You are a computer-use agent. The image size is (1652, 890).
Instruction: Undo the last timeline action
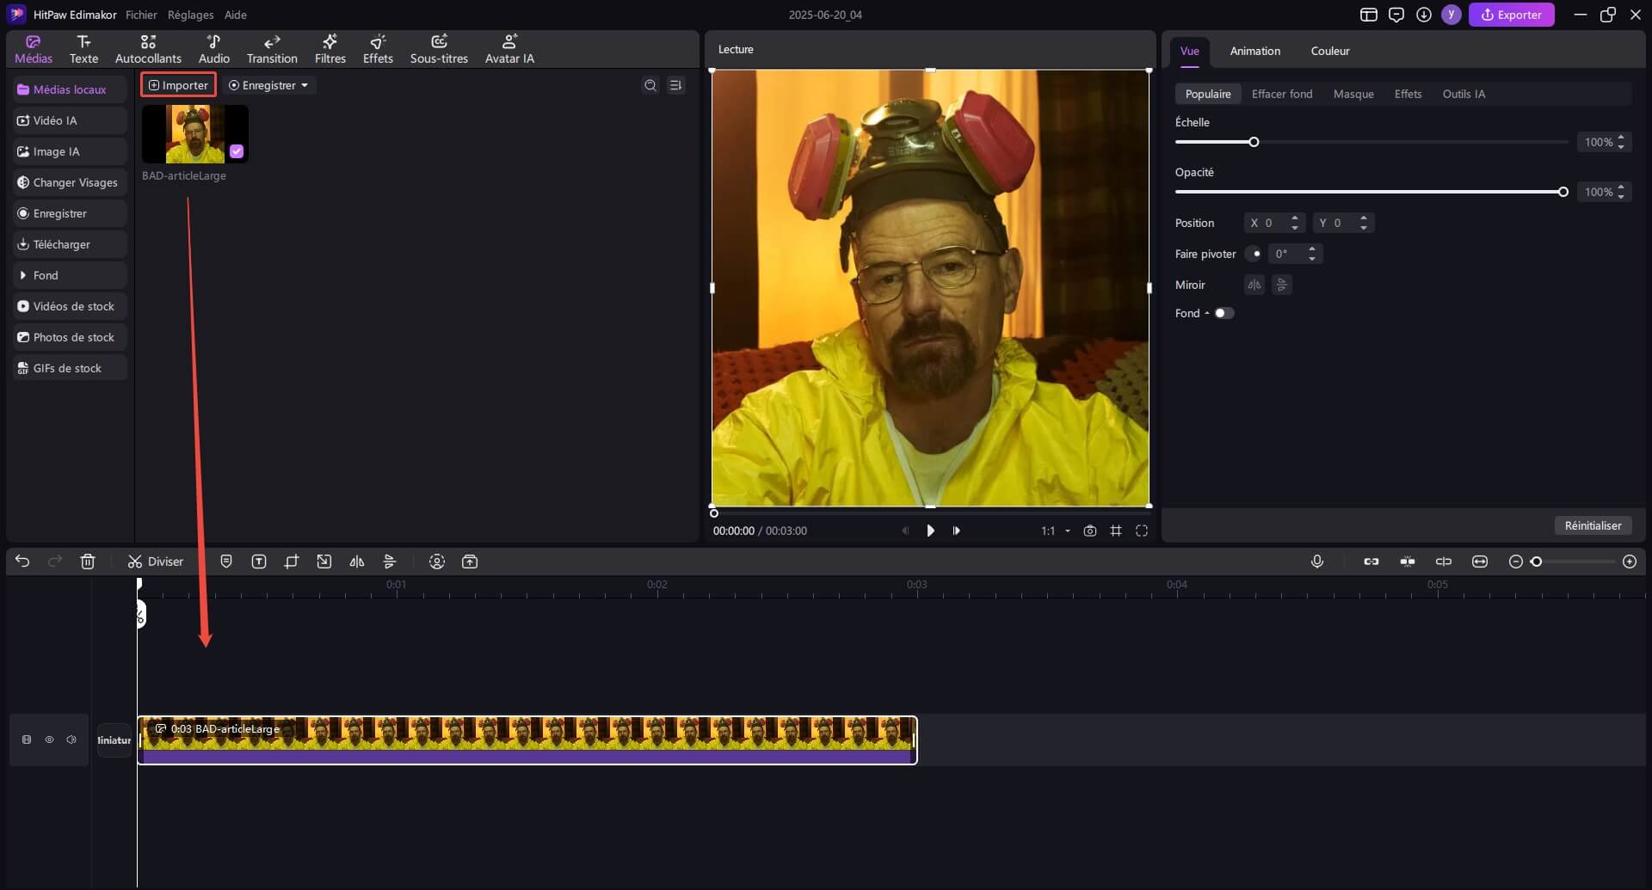point(22,562)
